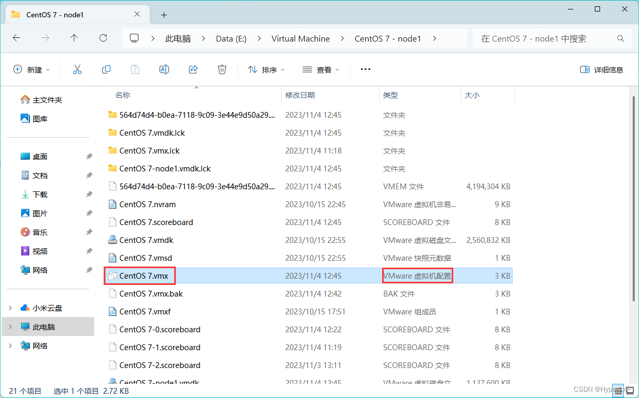Open the see-more ellipsis menu
Screen dimensions: 639x398
[365, 69]
